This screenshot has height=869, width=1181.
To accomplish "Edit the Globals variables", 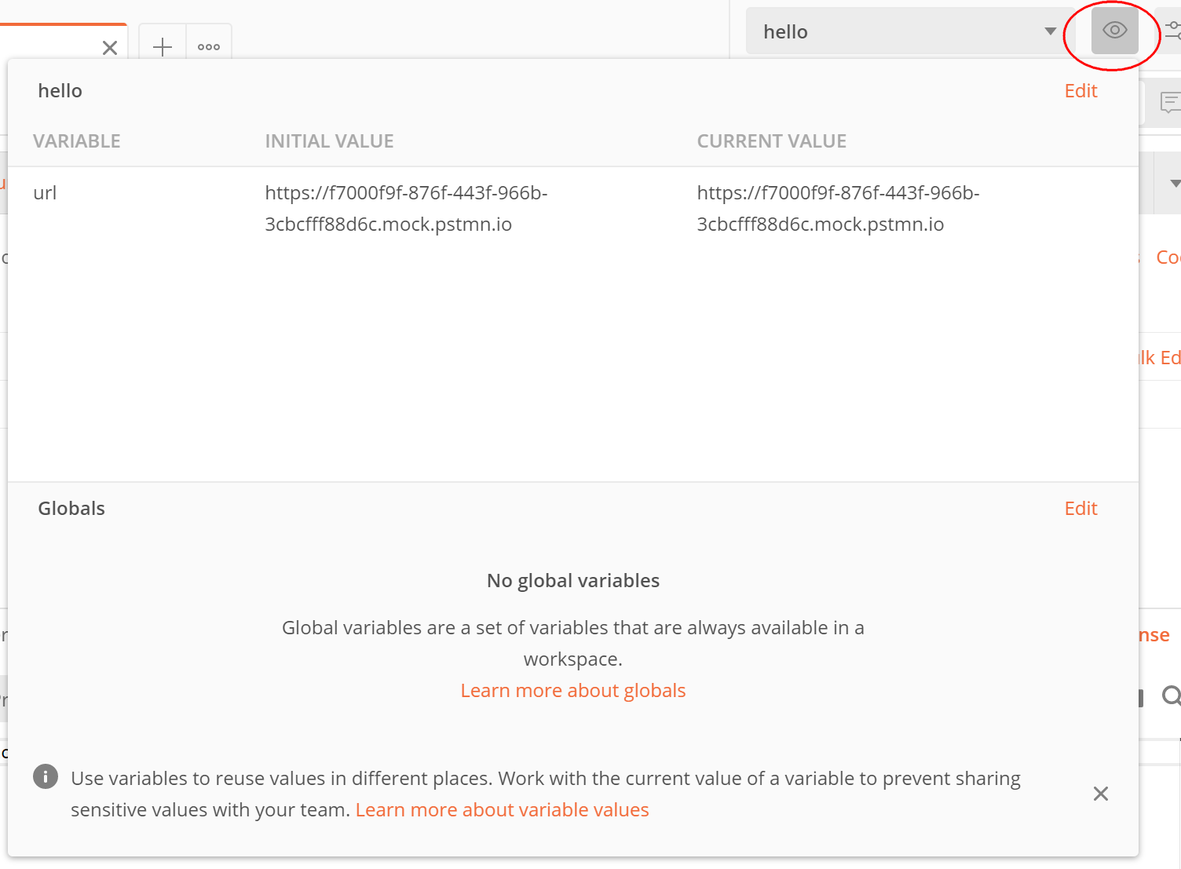I will click(1080, 509).
